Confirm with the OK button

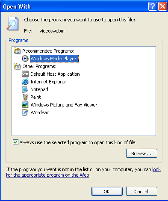coord(107,192)
